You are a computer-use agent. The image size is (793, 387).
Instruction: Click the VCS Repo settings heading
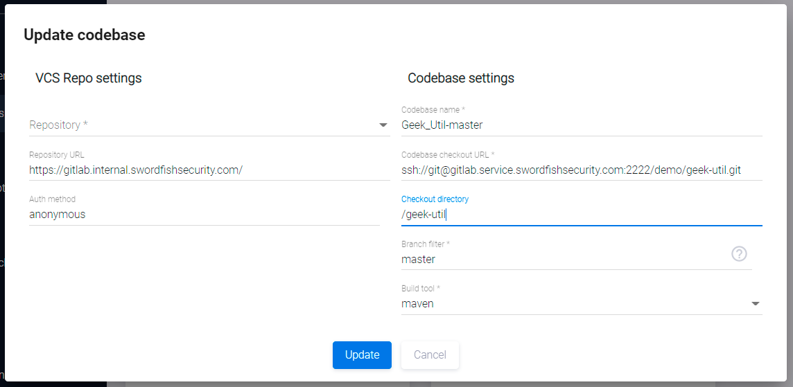point(89,78)
